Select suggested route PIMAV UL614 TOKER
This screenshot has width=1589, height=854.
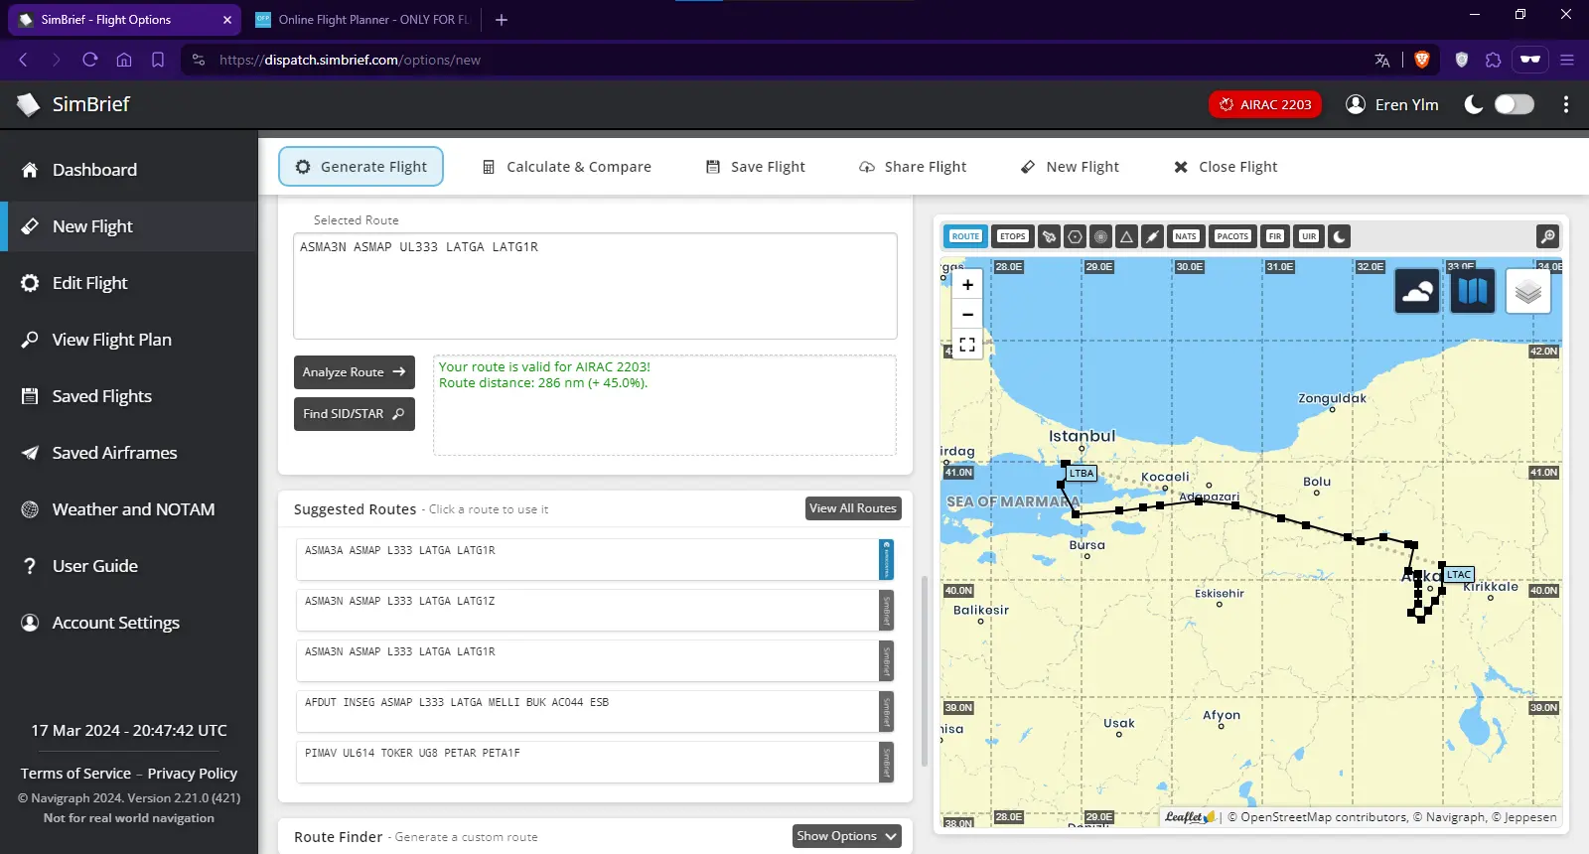pos(595,763)
